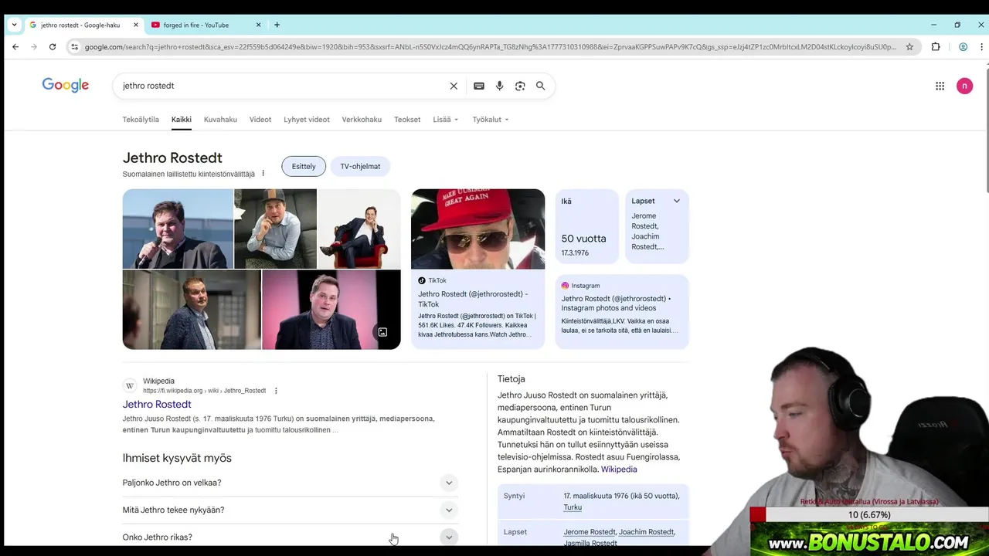Search by image with Google Lens
989x556 pixels.
tap(520, 86)
